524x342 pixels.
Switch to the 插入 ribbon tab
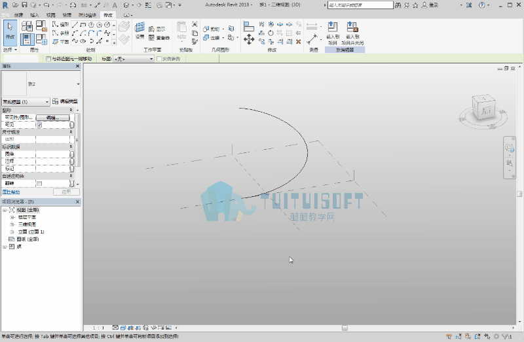35,15
